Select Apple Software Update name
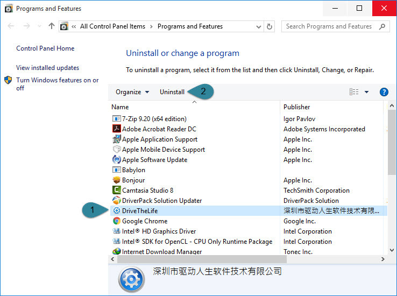 pos(154,159)
